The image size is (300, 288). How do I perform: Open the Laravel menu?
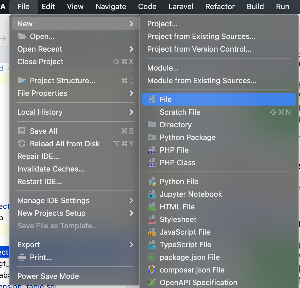181,7
